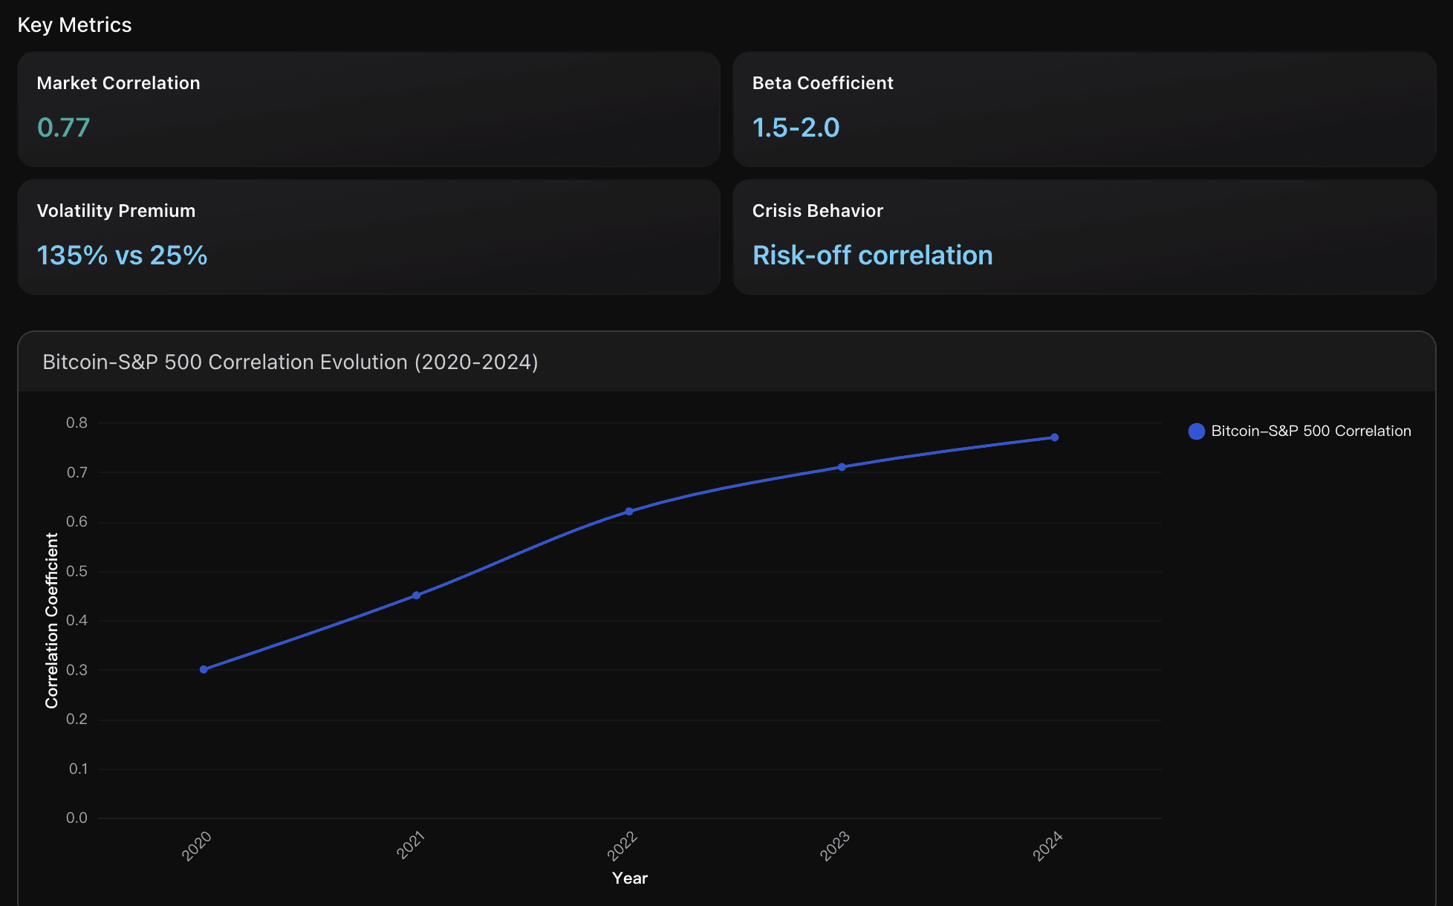Click the Volatility Premium heading

116,211
